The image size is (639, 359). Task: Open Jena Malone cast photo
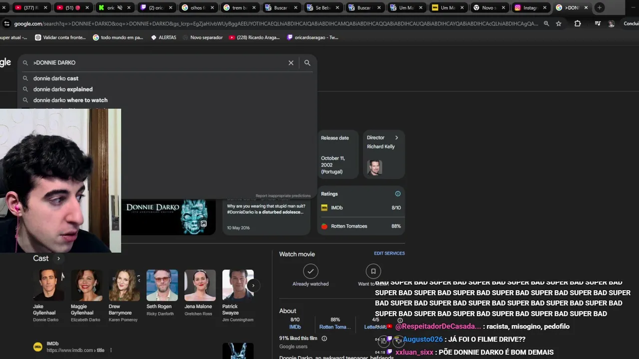pyautogui.click(x=200, y=285)
